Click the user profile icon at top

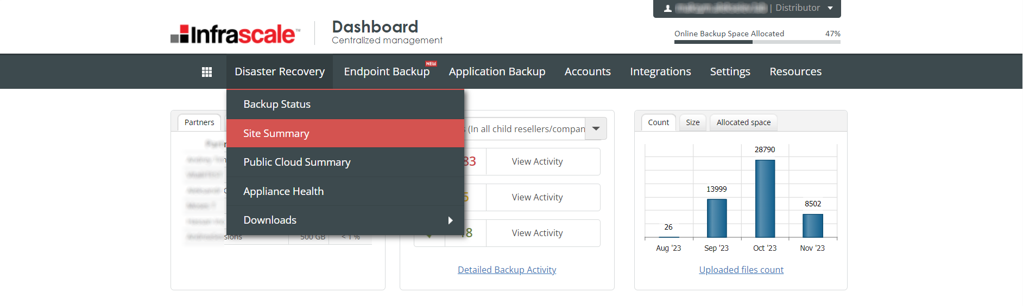tap(668, 8)
